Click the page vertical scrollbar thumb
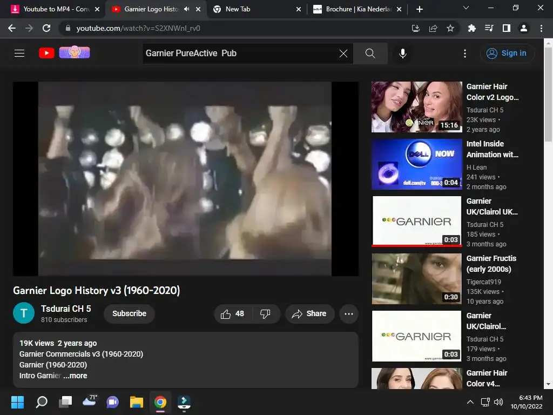 coord(548,93)
